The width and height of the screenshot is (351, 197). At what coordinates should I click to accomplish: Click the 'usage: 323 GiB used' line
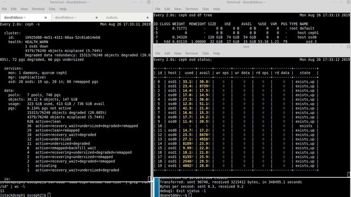pos(56,104)
